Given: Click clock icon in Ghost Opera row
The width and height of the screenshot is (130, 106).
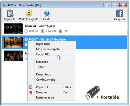Looking at the screenshot, I should tap(26, 31).
